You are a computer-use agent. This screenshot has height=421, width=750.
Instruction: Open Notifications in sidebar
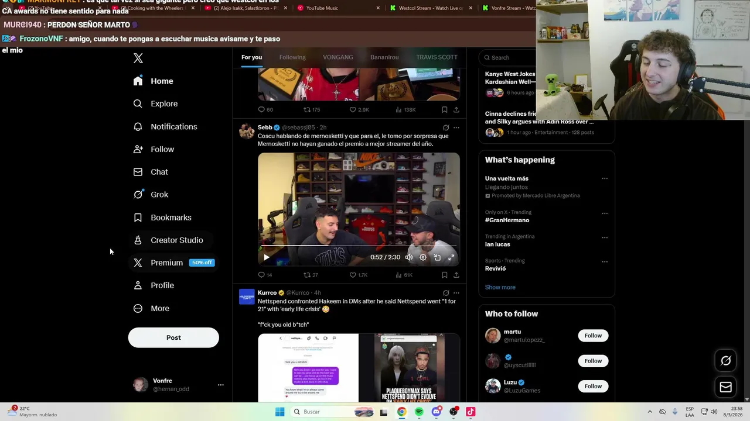[165, 127]
